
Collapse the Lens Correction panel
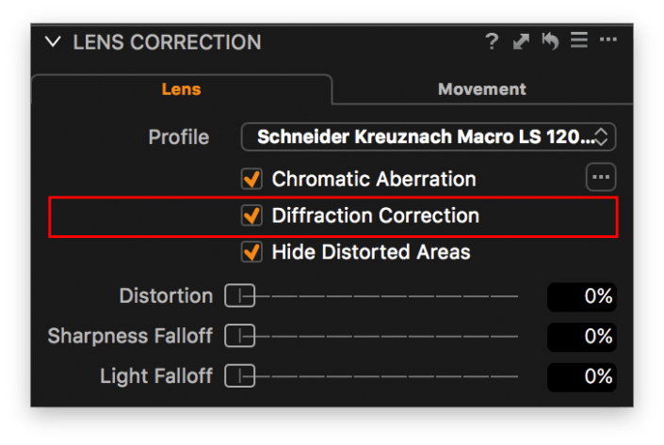[54, 42]
